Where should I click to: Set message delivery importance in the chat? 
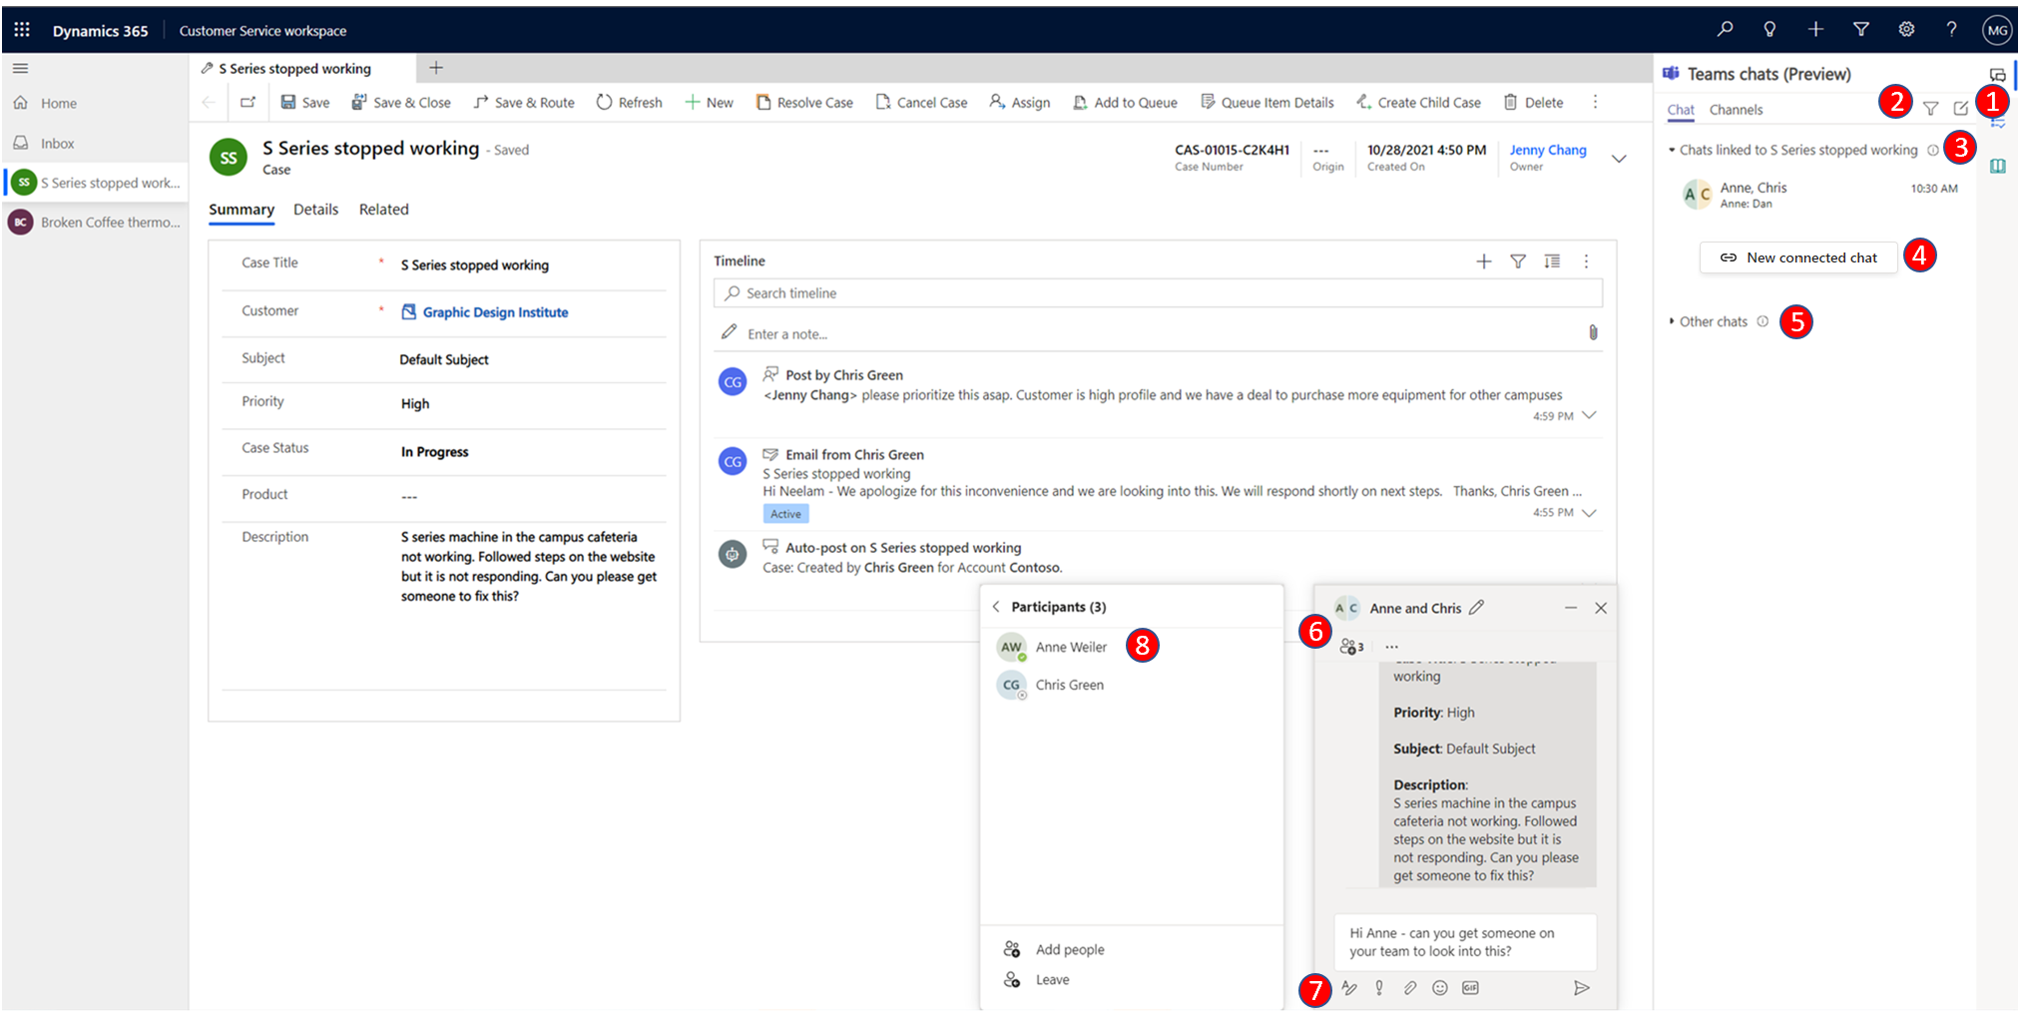pos(1380,988)
